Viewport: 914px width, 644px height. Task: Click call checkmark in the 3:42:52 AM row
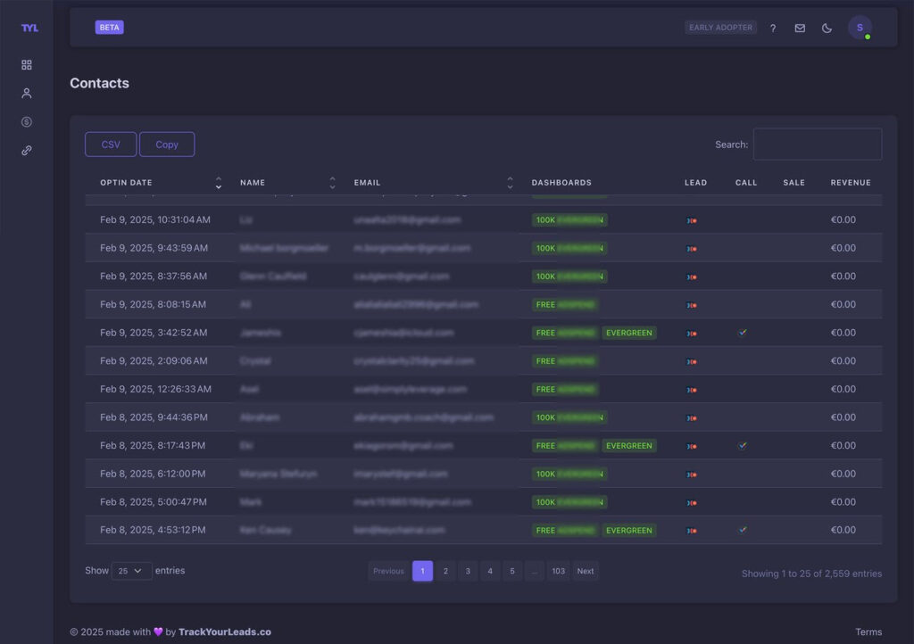pos(743,333)
